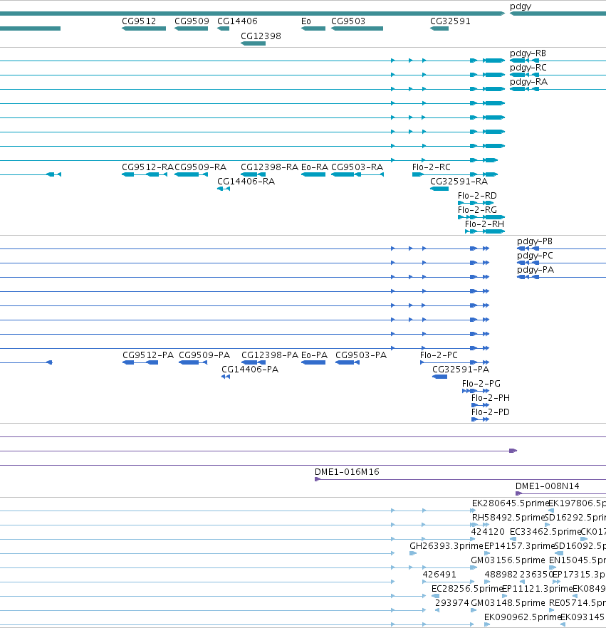Open transcript pdgy-RB

pyautogui.click(x=558, y=61)
